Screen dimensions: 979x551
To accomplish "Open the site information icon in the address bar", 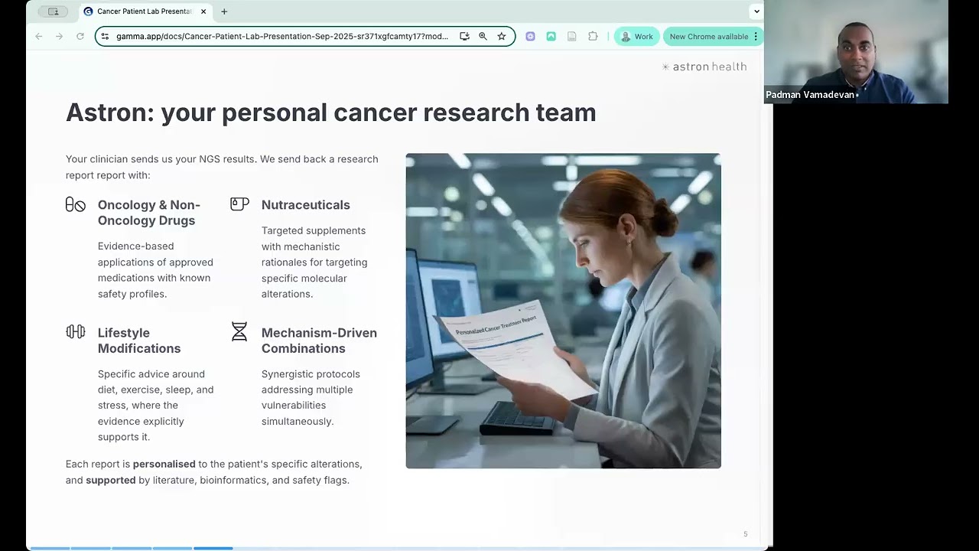I will [105, 36].
